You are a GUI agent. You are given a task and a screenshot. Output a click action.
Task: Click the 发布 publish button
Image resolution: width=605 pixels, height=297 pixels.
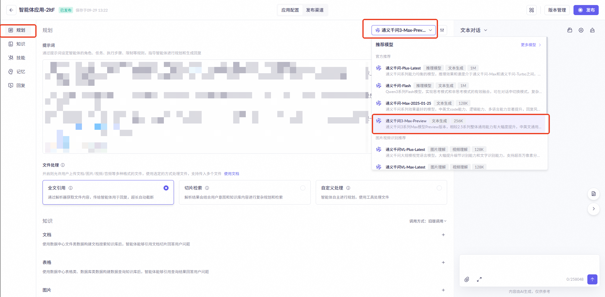click(586, 10)
